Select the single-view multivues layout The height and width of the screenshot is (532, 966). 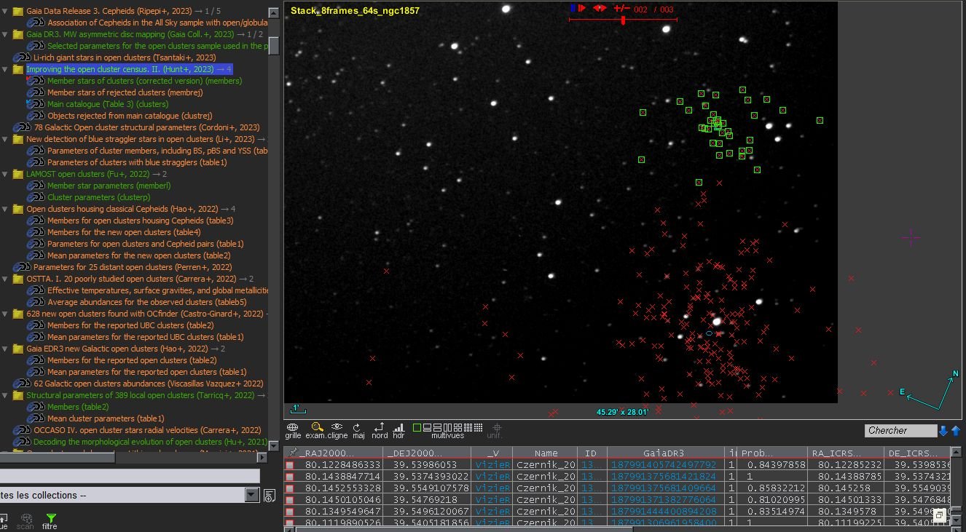pyautogui.click(x=417, y=427)
